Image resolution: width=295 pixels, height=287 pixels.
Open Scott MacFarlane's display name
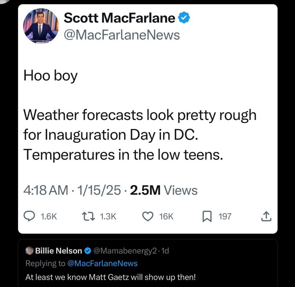tap(118, 18)
